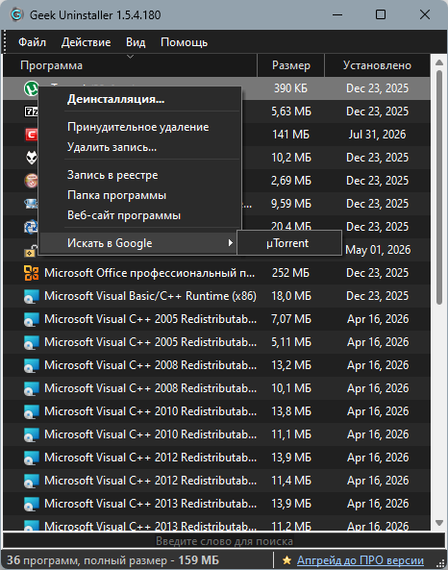Click the padlock program icon
448x570 pixels.
(x=32, y=251)
